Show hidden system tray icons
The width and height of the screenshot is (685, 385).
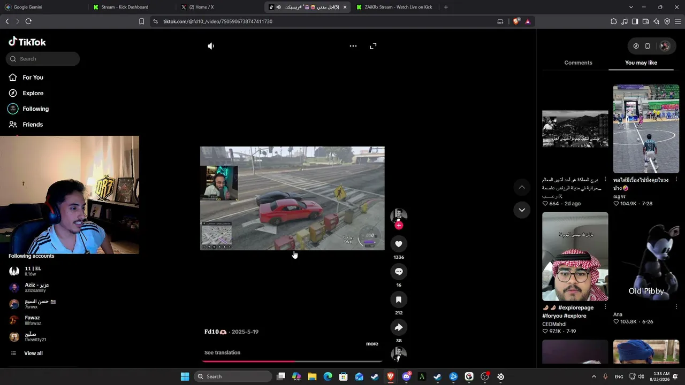(x=593, y=376)
